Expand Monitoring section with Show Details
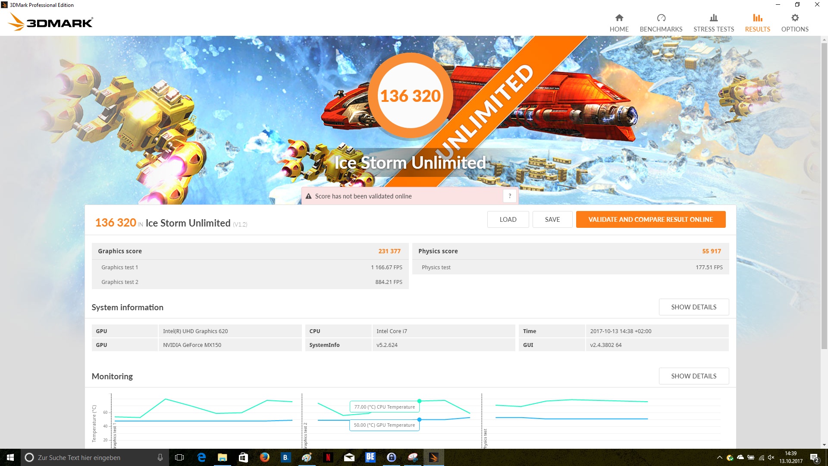This screenshot has width=828, height=466. (693, 376)
